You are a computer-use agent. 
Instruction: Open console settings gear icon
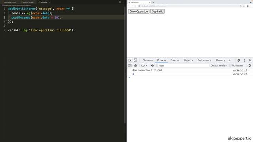tap(250, 65)
